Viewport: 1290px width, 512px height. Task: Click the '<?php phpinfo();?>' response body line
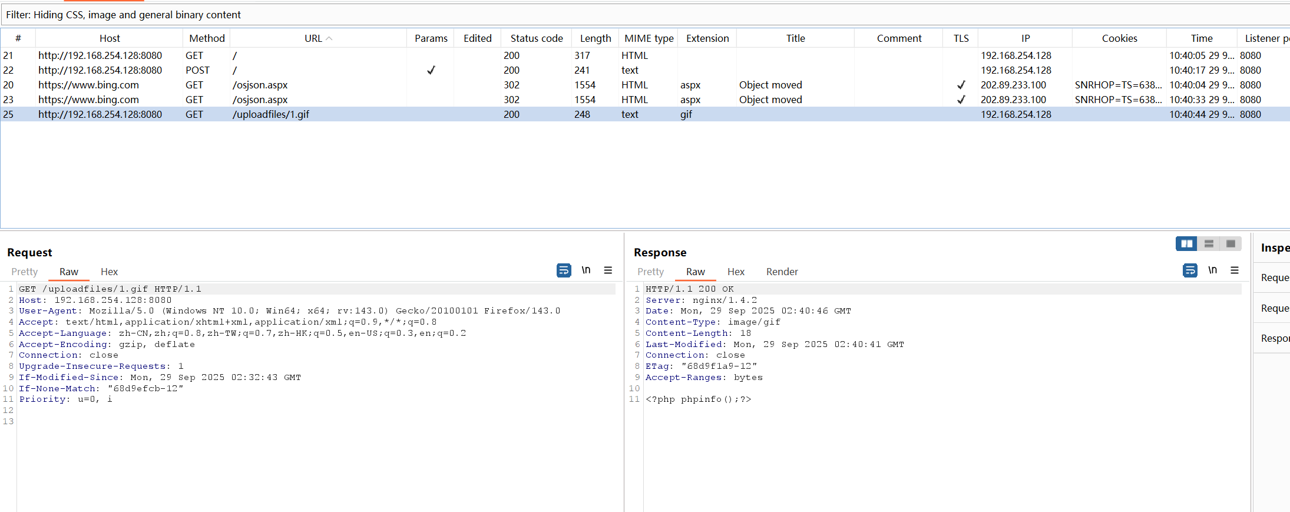[699, 399]
